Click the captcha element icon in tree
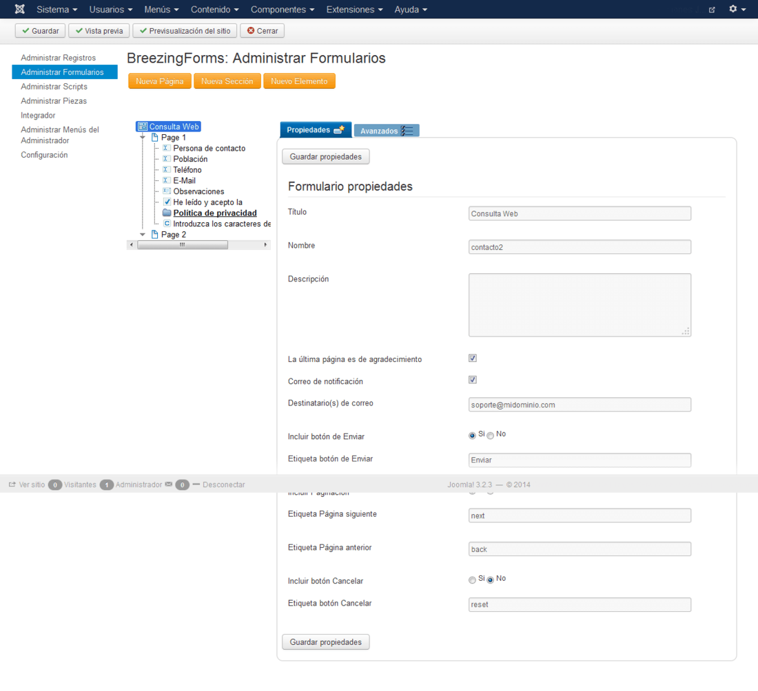The height and width of the screenshot is (691, 758). 167,224
